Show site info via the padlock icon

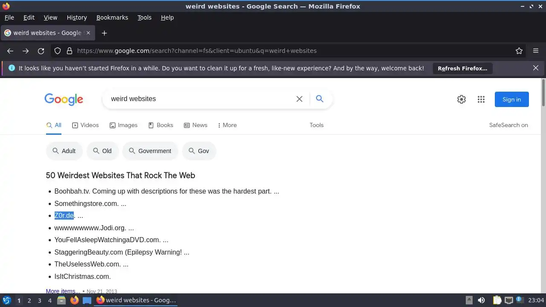tap(70, 51)
